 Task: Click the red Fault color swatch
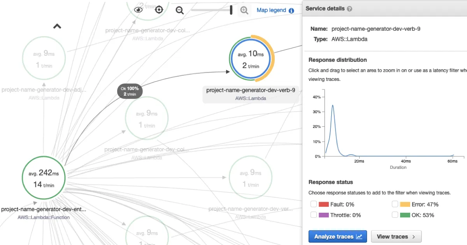[324, 204]
